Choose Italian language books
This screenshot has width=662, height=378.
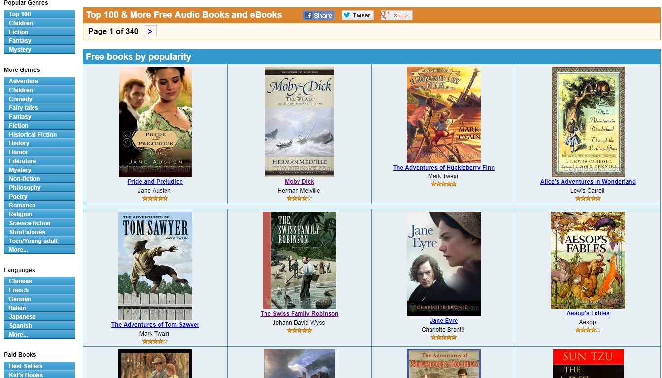[x=39, y=308]
